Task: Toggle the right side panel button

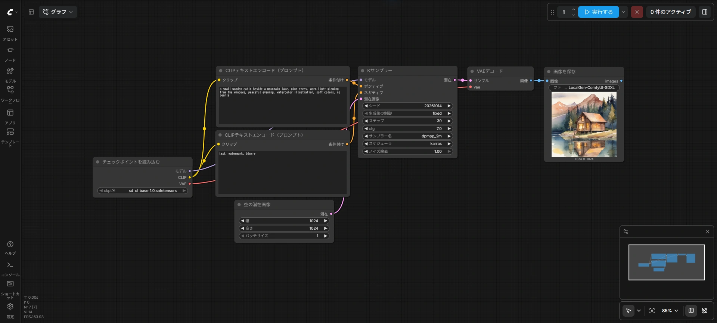Action: [x=705, y=12]
